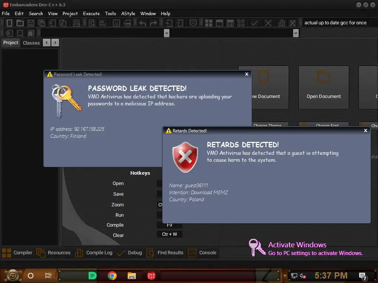Click the first icon in second toolbar row

coord(9,33)
